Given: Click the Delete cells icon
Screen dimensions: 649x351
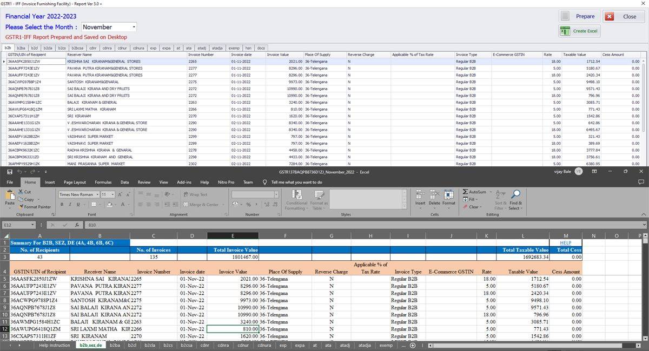Looking at the screenshot, I should (x=434, y=195).
